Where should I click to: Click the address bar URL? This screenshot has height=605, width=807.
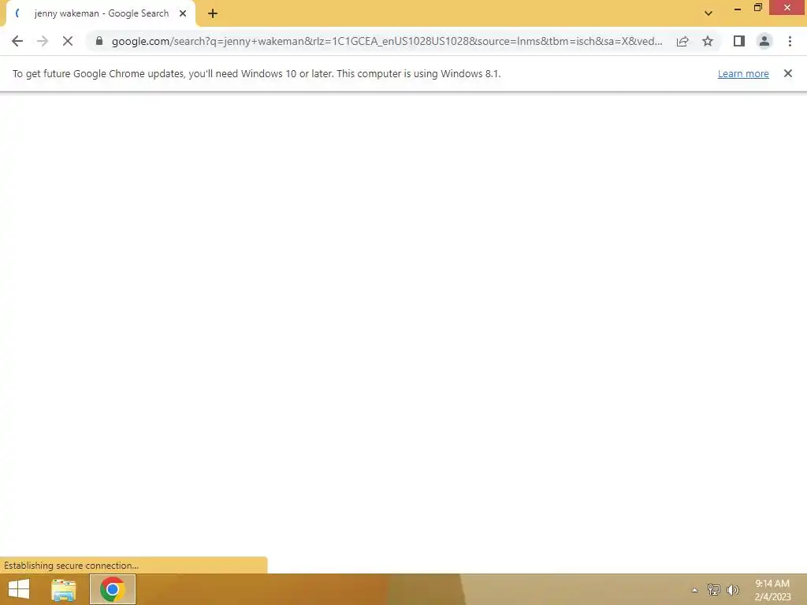[387, 41]
